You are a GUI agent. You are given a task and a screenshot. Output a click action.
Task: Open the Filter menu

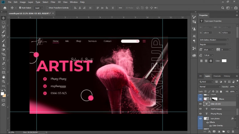(53, 2)
